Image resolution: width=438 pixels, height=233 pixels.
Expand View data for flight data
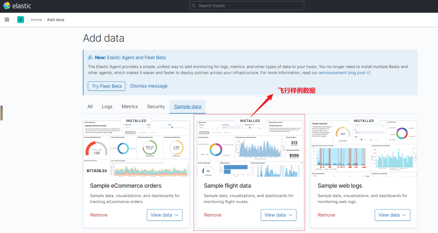coord(279,215)
